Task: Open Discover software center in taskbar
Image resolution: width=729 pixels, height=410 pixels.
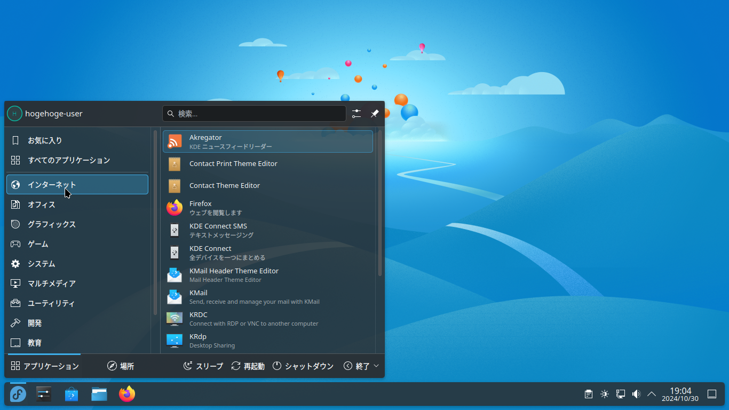Action: [x=72, y=394]
